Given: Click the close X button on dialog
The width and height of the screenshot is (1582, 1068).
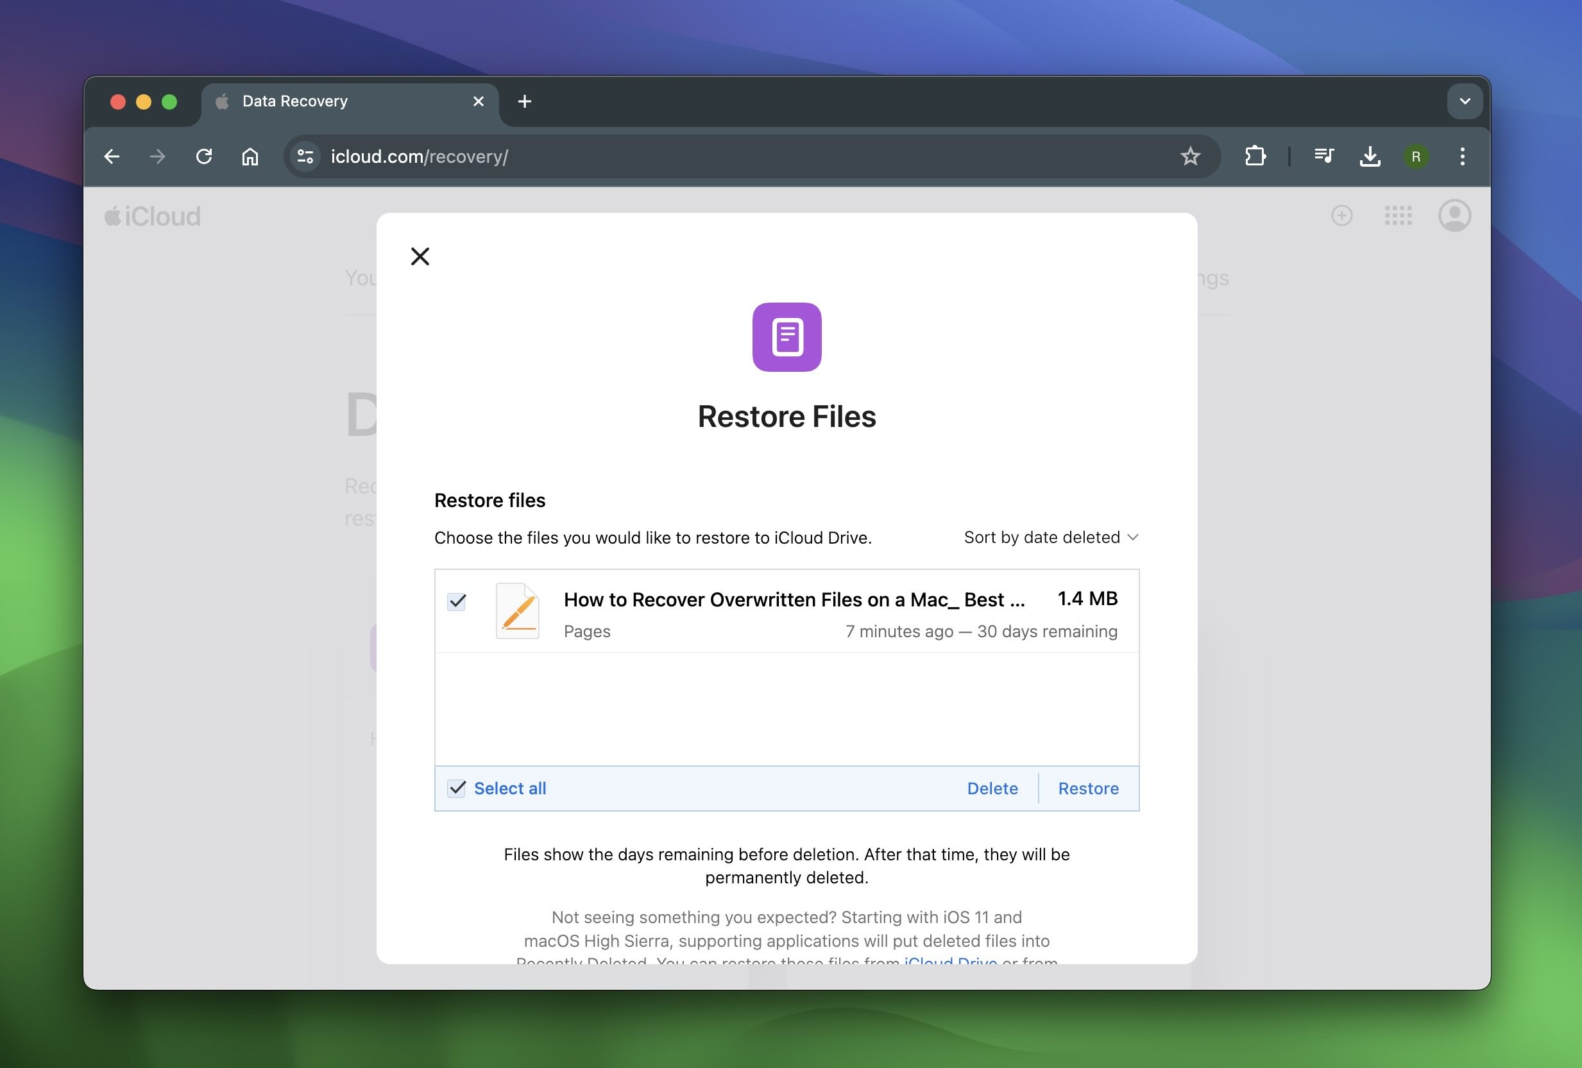Looking at the screenshot, I should pyautogui.click(x=420, y=255).
